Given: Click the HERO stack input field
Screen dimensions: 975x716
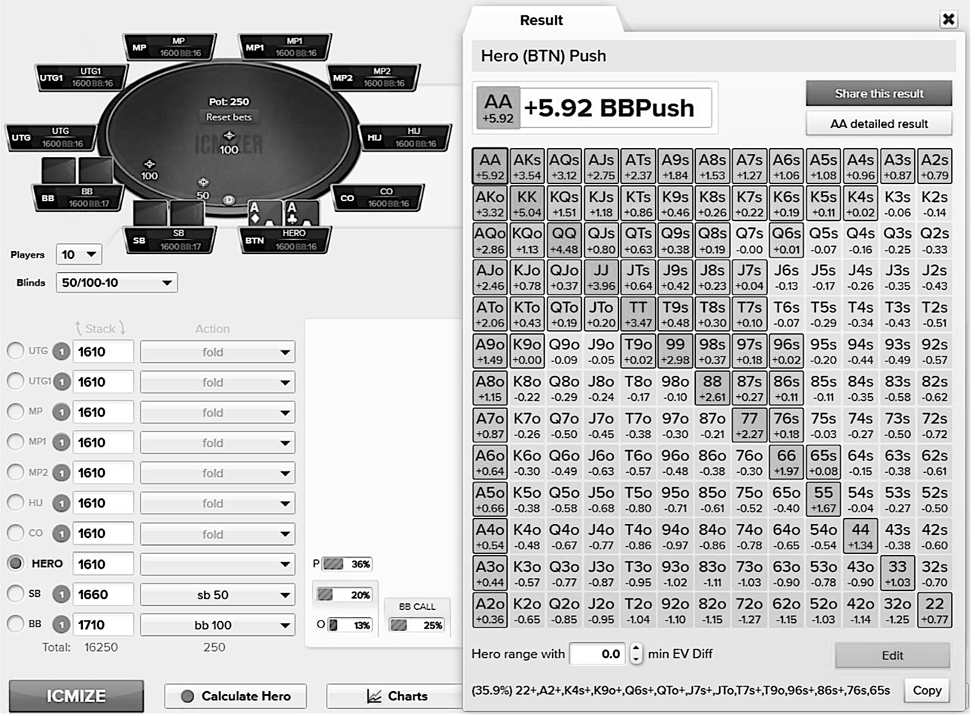Looking at the screenshot, I should pyautogui.click(x=103, y=564).
